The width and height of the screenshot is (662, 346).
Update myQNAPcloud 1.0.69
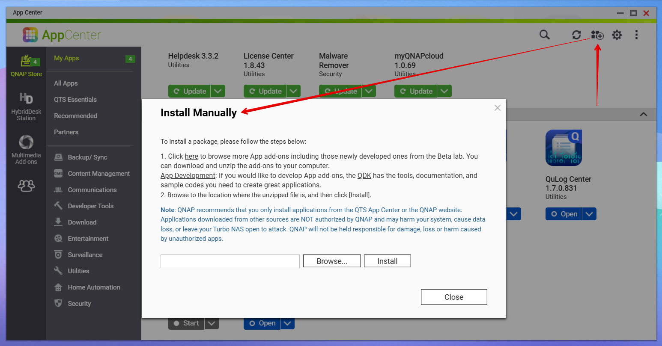(415, 91)
